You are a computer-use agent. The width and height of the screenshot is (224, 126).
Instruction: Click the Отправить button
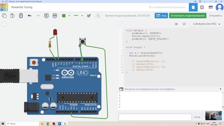(216, 15)
